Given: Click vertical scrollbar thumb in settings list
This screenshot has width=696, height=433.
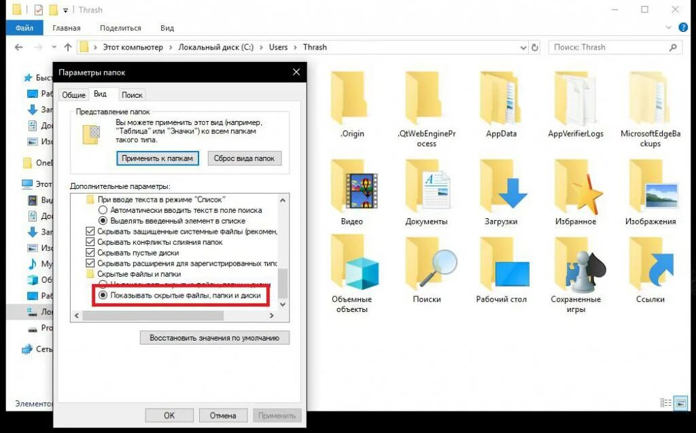Looking at the screenshot, I should pos(283,283).
